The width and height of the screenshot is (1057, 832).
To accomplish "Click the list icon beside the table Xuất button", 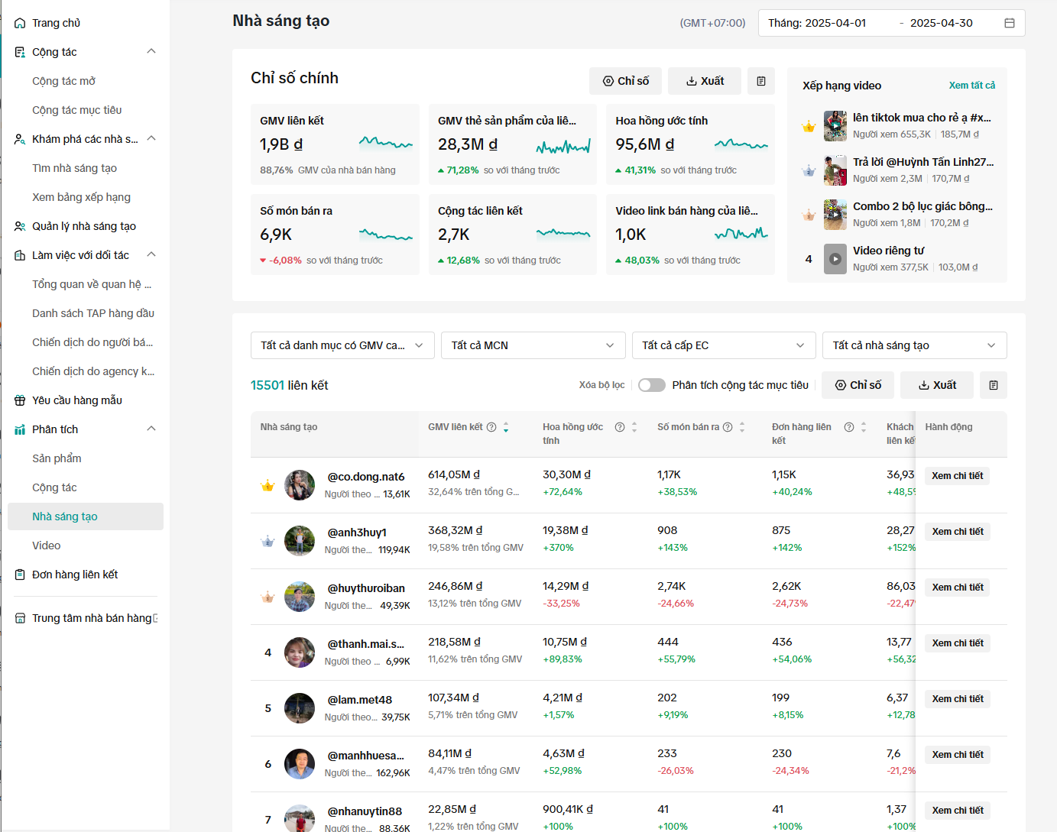I will coord(994,385).
